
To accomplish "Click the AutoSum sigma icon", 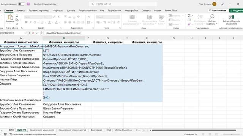I will point(189,16).
